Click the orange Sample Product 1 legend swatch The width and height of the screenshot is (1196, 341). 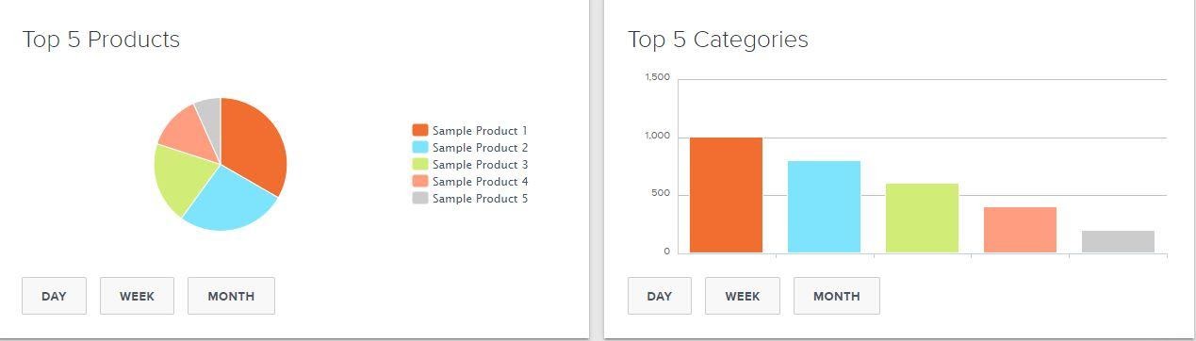pyautogui.click(x=420, y=130)
